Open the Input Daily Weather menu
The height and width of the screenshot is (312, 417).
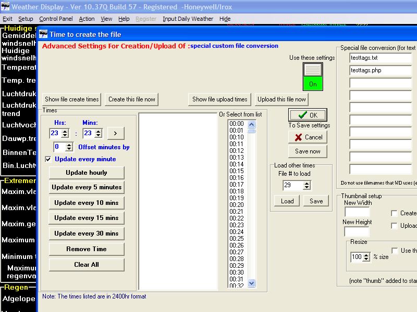[188, 19]
